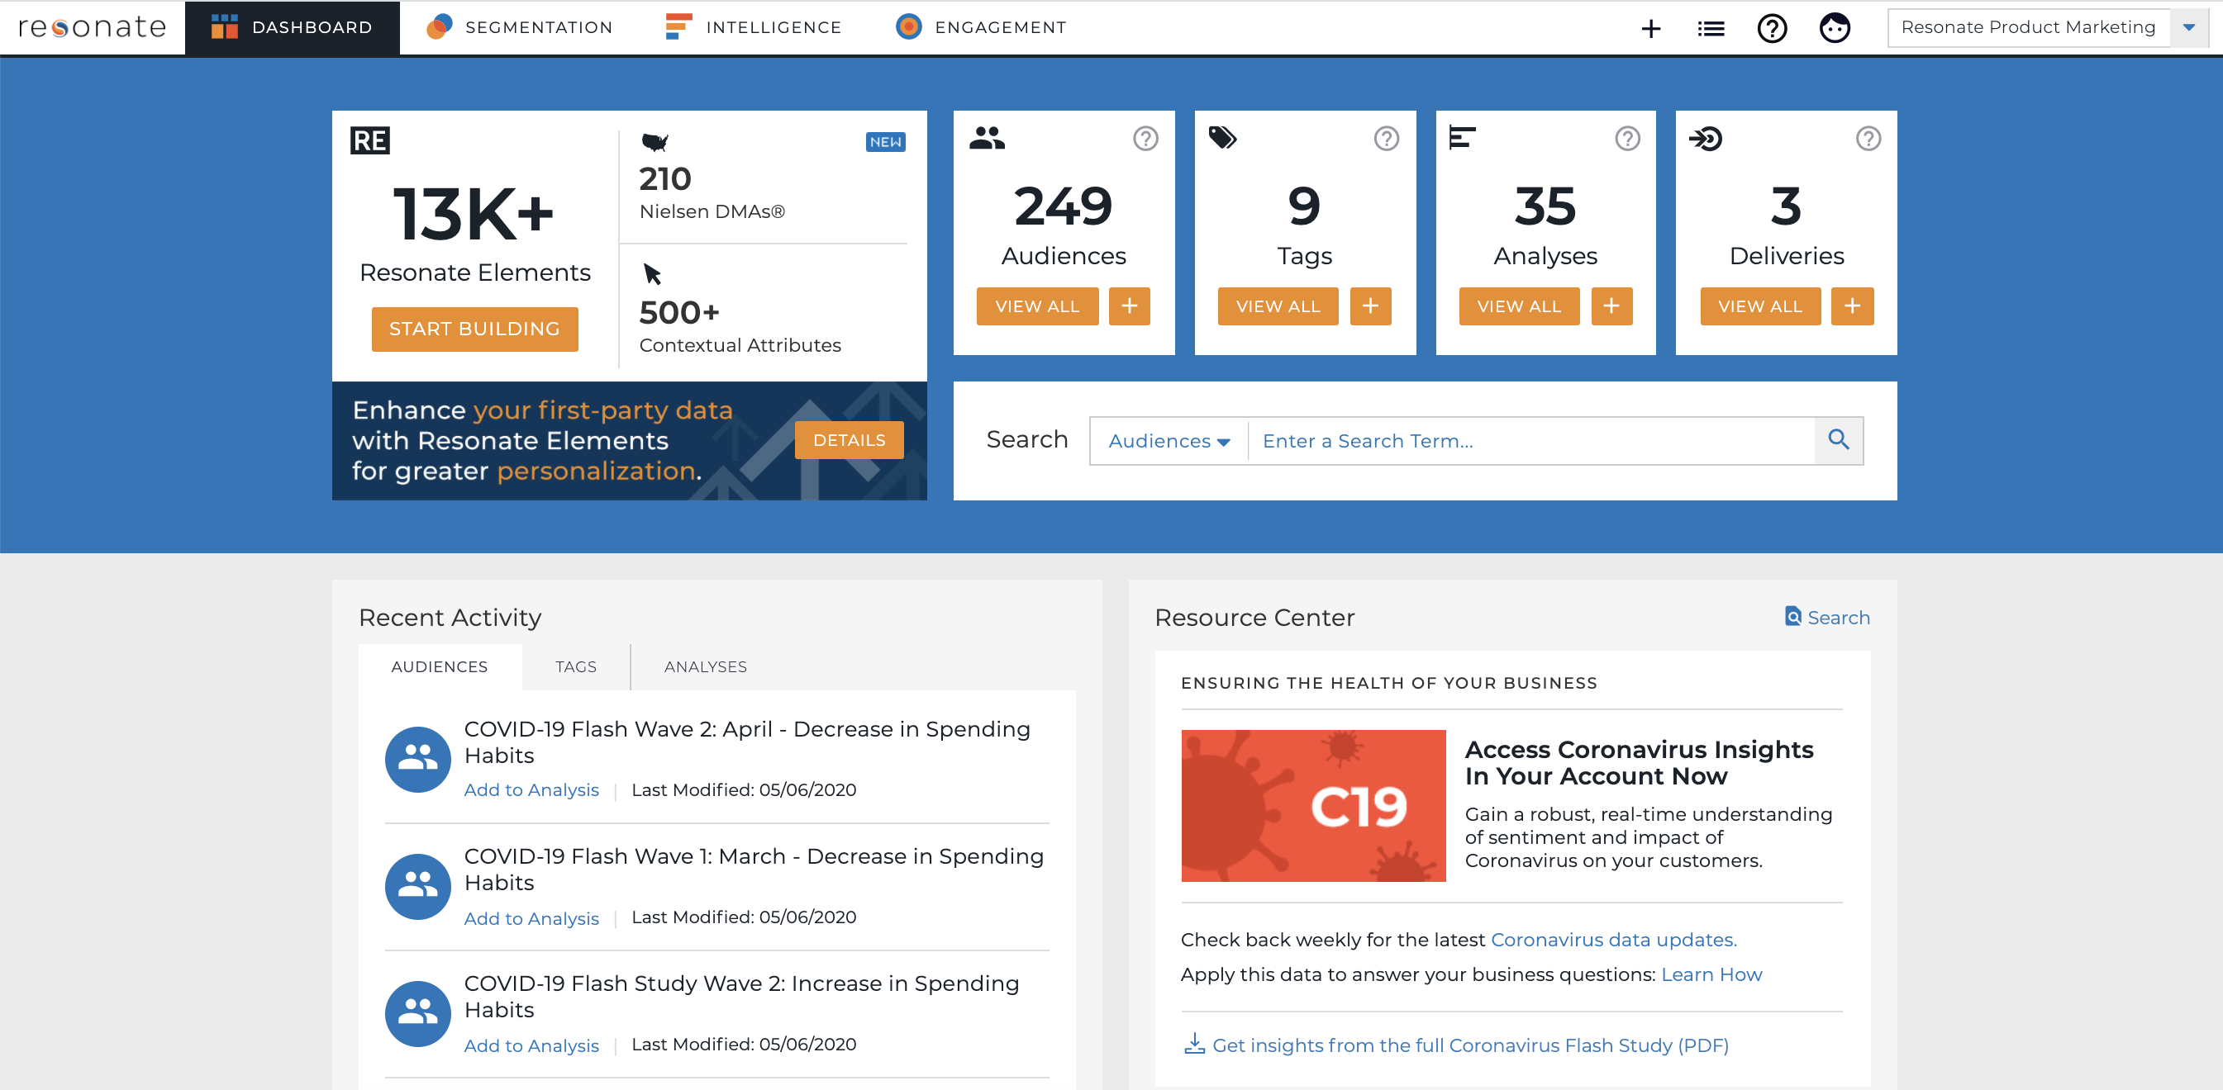Click the resonate logo
The height and width of the screenshot is (1090, 2223).
[x=93, y=27]
